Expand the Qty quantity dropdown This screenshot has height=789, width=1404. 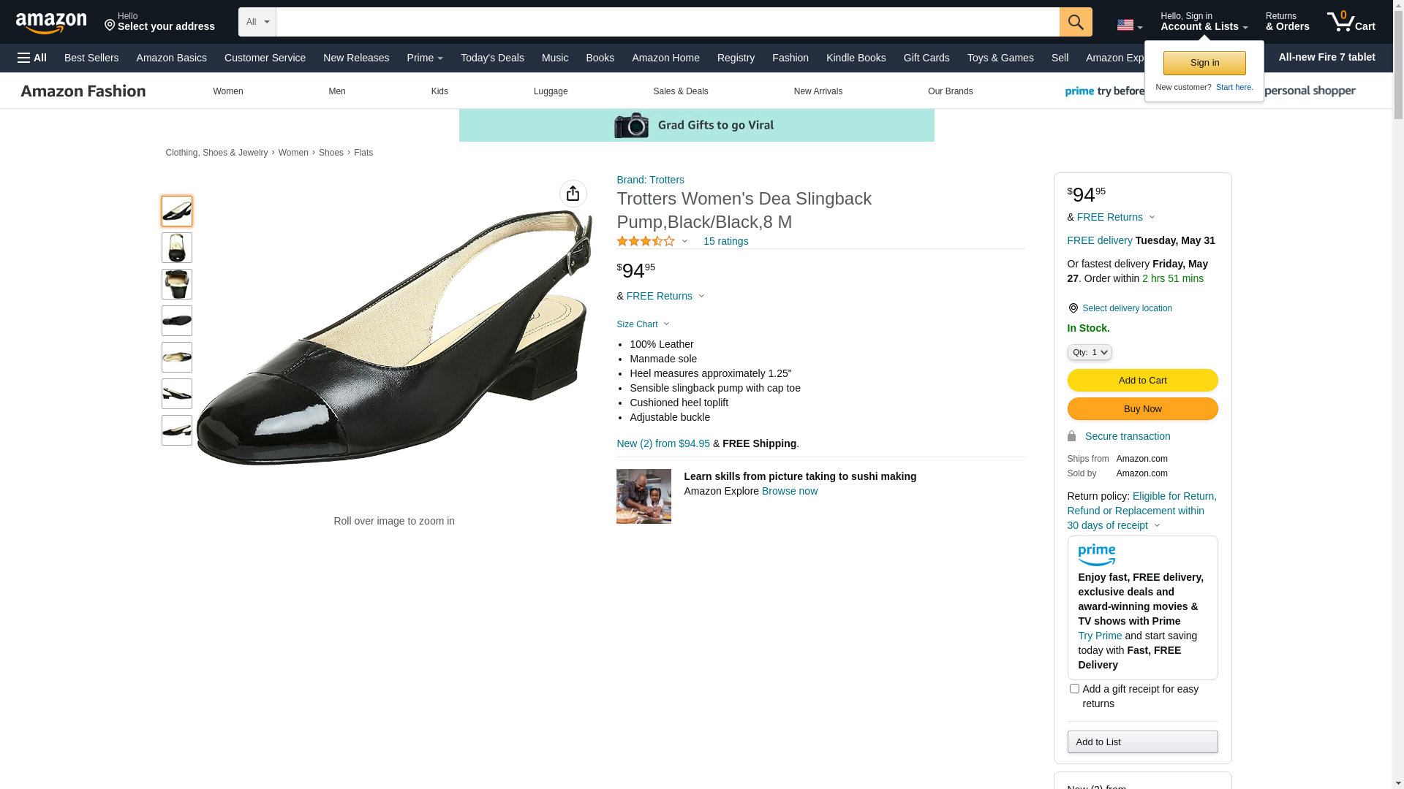[x=1089, y=352]
